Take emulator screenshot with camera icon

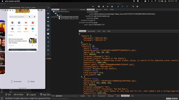click(x=48, y=34)
